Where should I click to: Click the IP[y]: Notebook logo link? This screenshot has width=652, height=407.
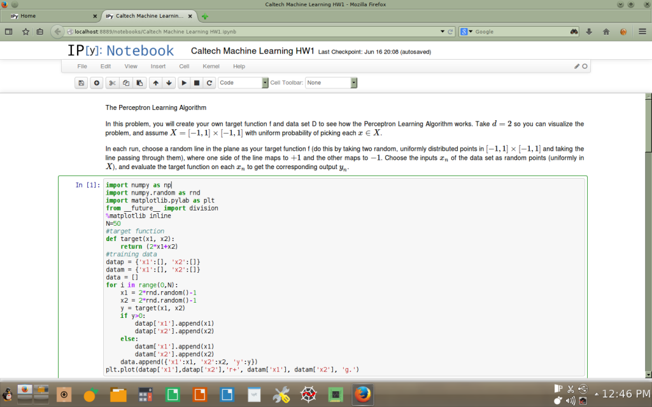point(120,51)
